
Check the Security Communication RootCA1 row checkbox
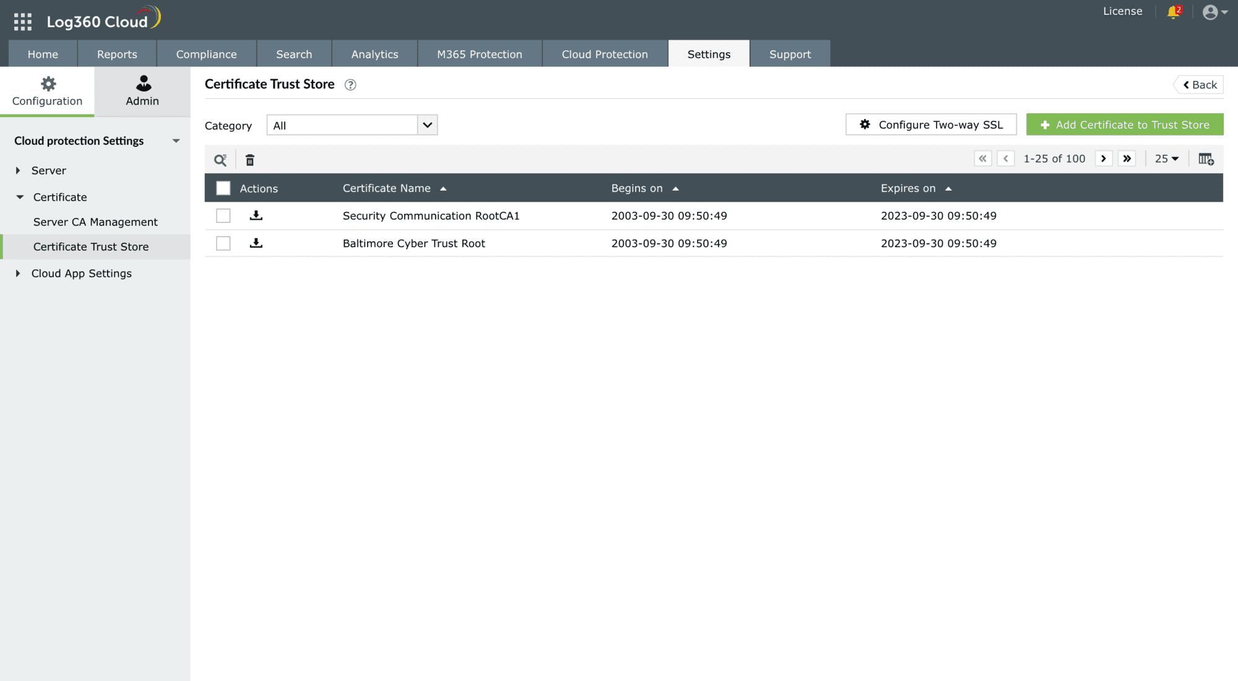(223, 216)
